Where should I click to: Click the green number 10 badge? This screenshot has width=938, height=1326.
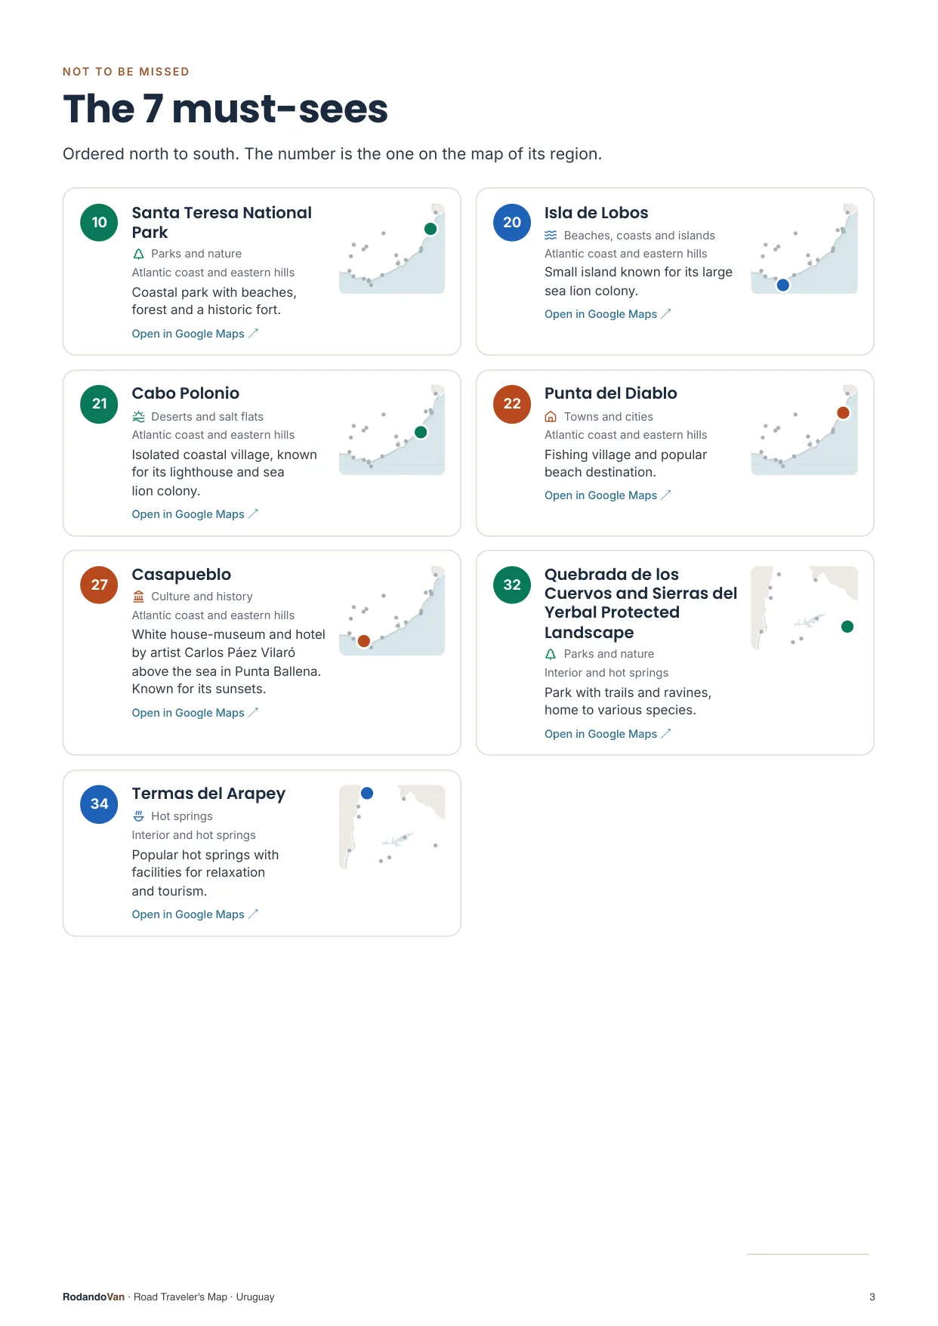99,223
